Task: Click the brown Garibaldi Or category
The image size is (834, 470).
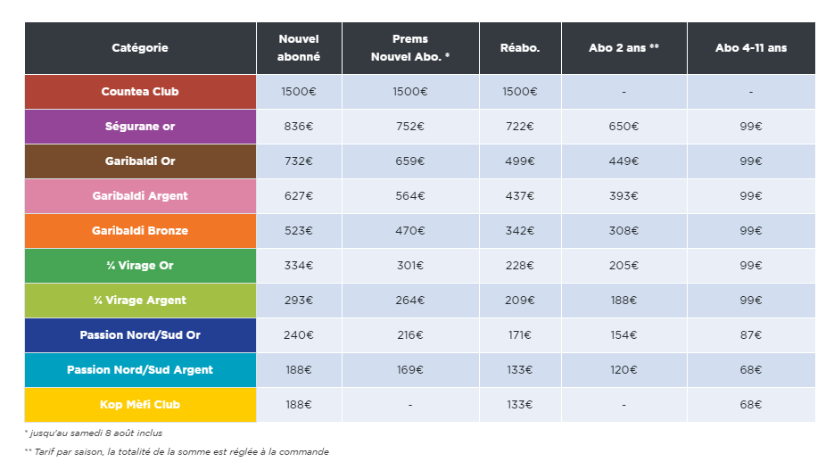Action: click(140, 161)
